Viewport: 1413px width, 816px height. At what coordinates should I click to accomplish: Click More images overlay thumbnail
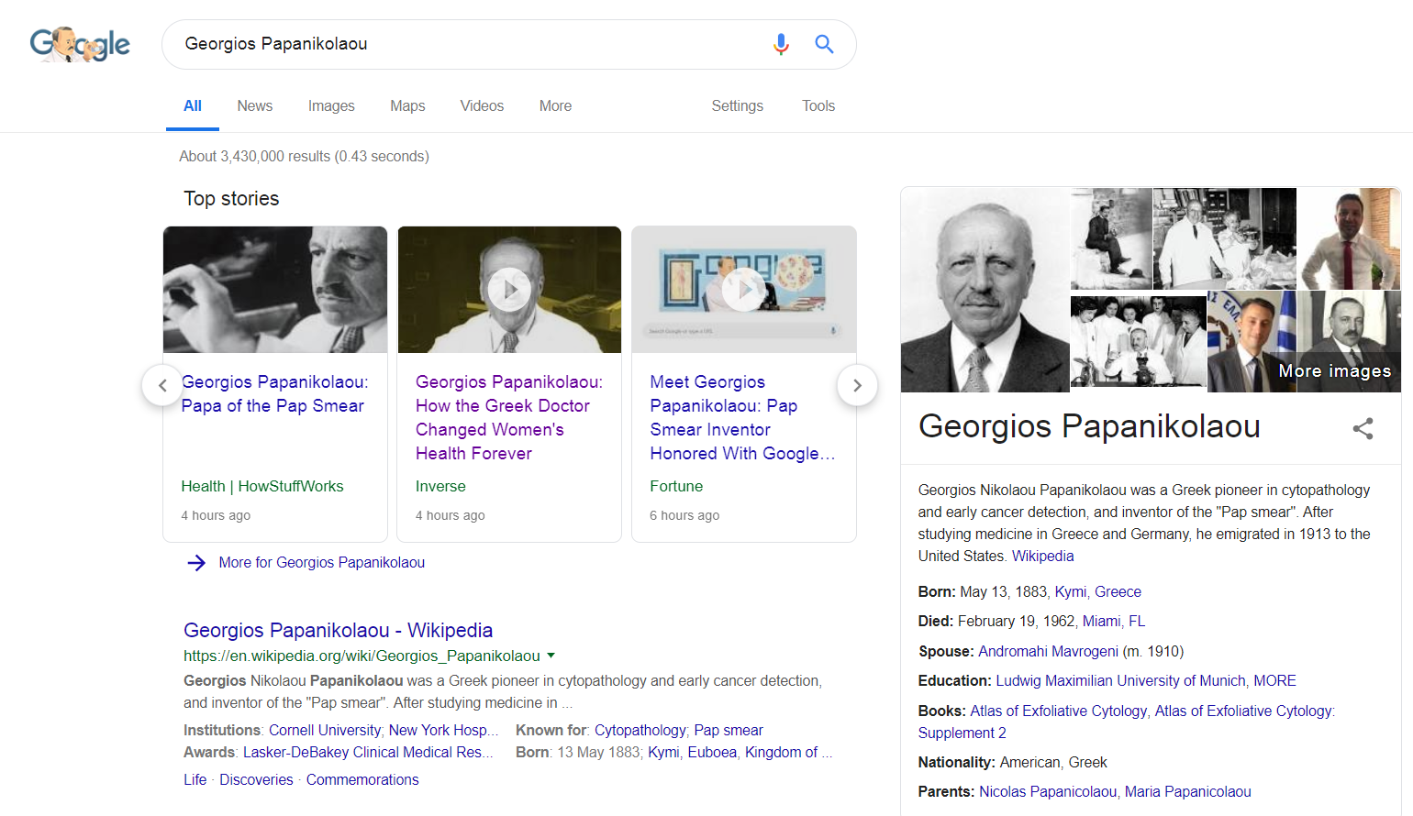coord(1351,342)
